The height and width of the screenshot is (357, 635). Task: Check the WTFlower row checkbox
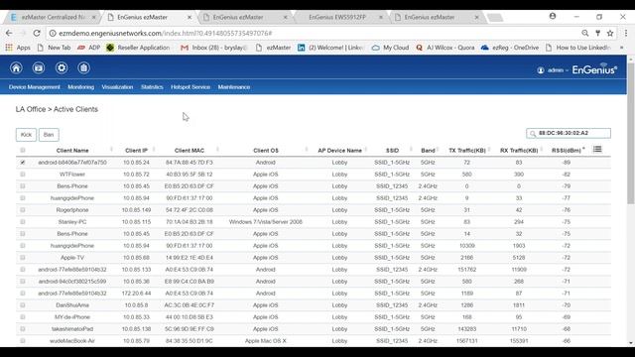pyautogui.click(x=23, y=175)
